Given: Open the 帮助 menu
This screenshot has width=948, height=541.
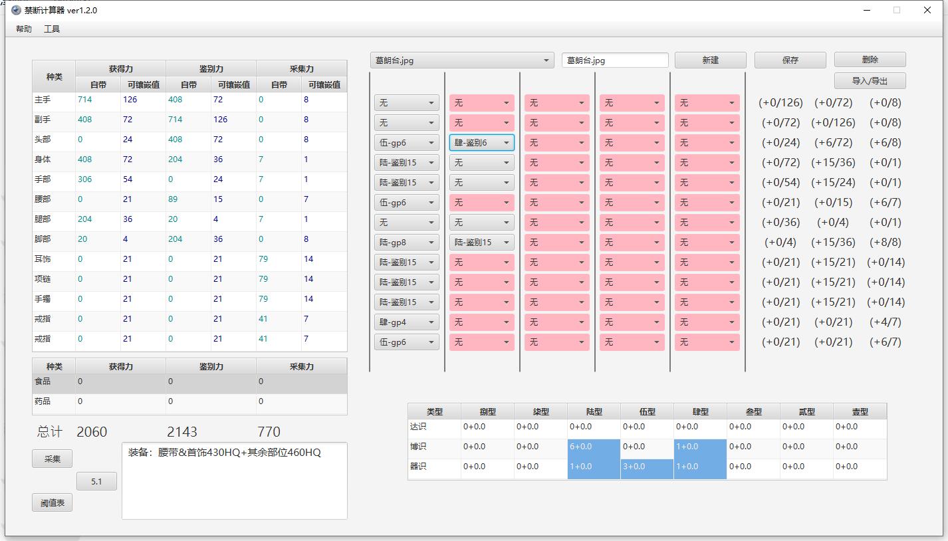Looking at the screenshot, I should pyautogui.click(x=23, y=29).
